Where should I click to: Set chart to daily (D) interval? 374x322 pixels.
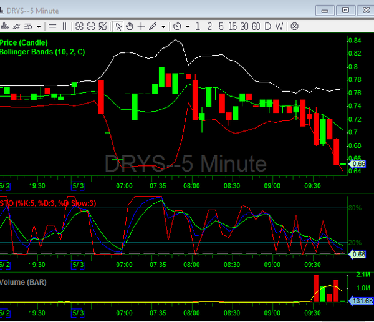click(x=268, y=26)
